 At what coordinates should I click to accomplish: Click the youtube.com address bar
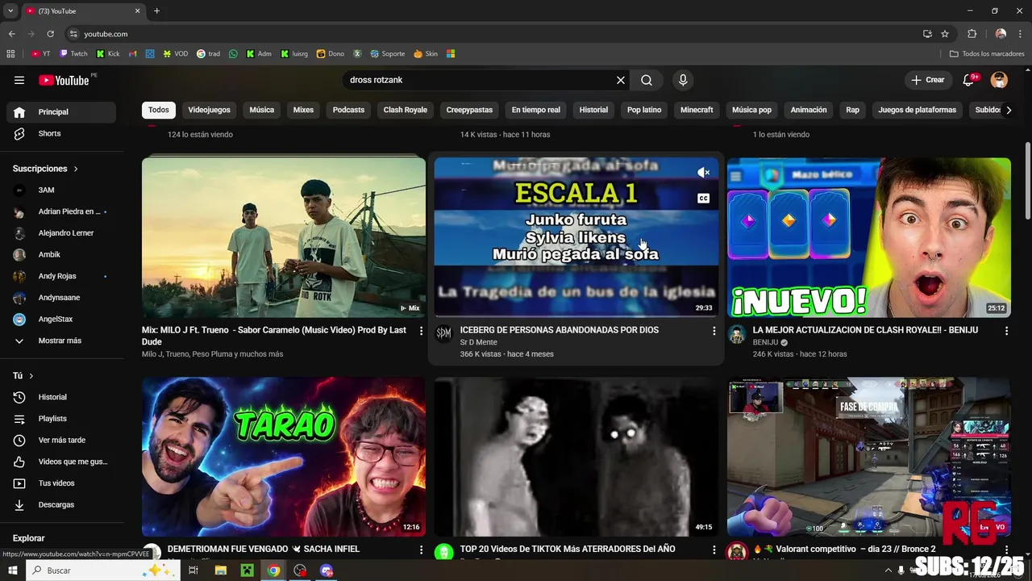[x=492, y=34]
